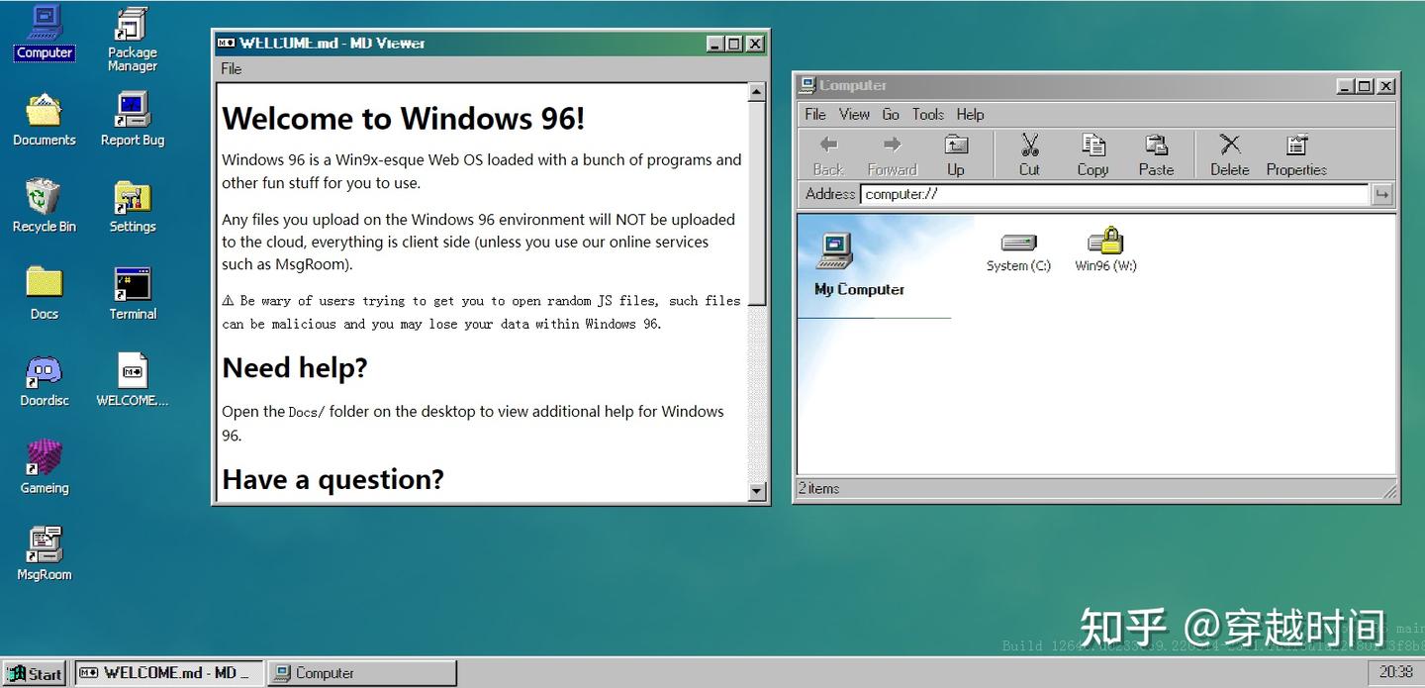This screenshot has width=1425, height=688.
Task: Click the Report Bug desktop icon
Action: coord(132,119)
